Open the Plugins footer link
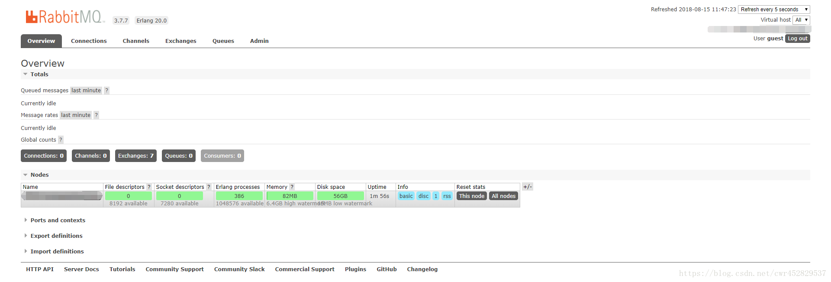831x282 pixels. (355, 269)
